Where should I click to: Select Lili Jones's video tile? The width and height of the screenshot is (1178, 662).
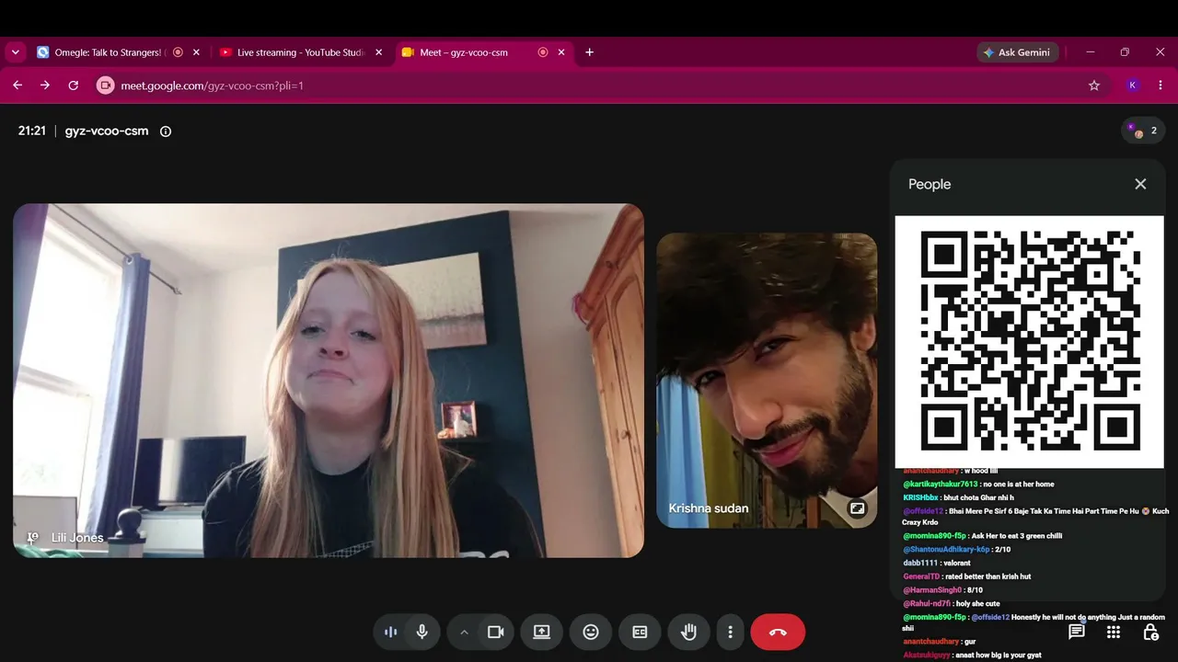329,381
